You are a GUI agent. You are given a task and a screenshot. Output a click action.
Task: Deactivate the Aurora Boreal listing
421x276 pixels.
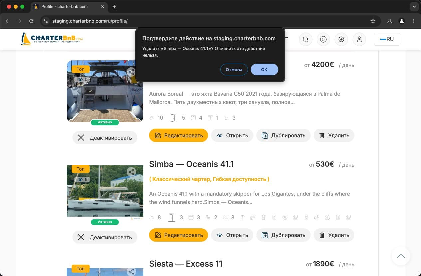tap(105, 138)
